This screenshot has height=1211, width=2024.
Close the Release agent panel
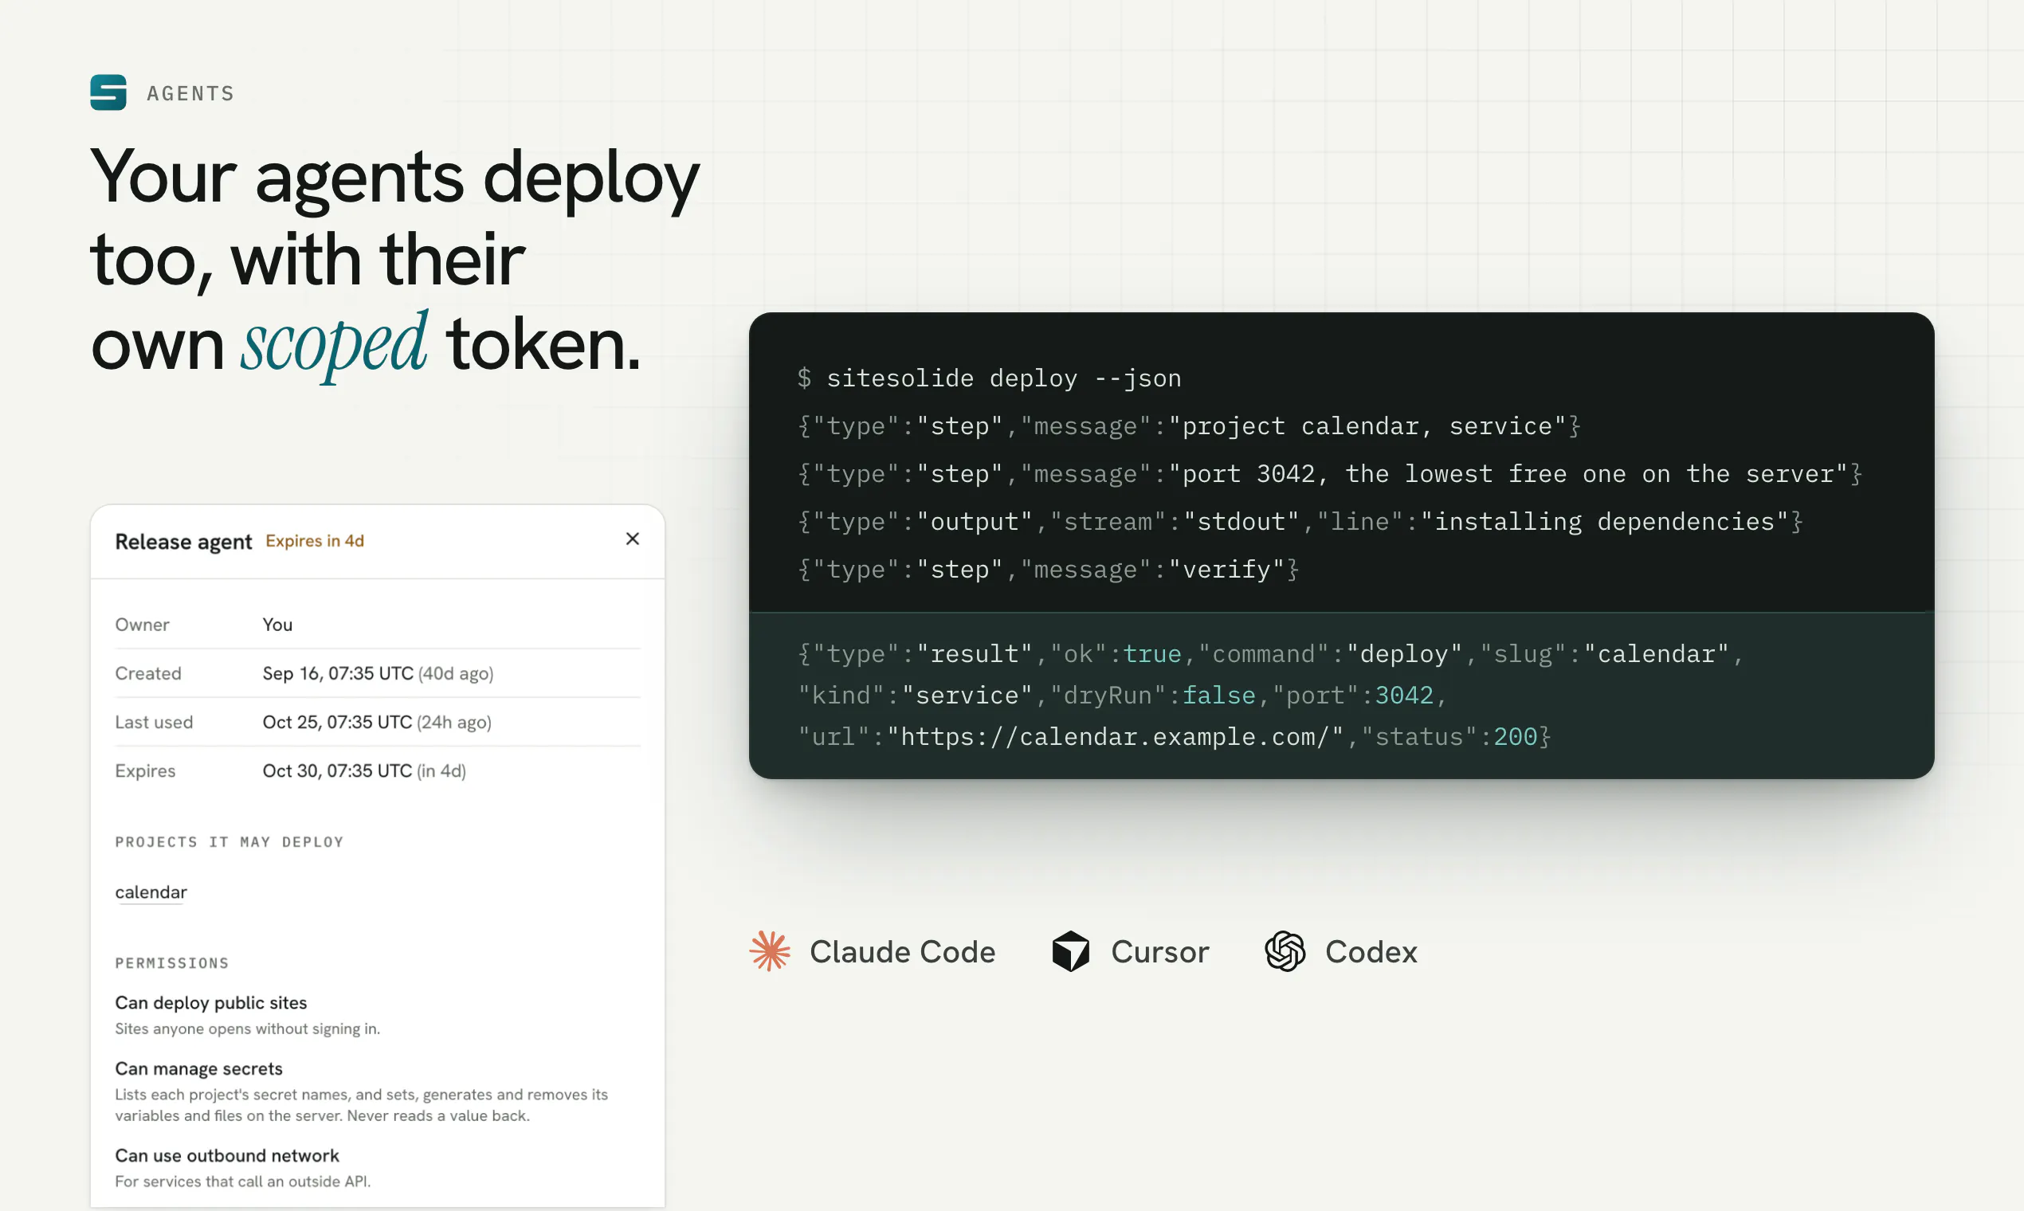(x=633, y=539)
